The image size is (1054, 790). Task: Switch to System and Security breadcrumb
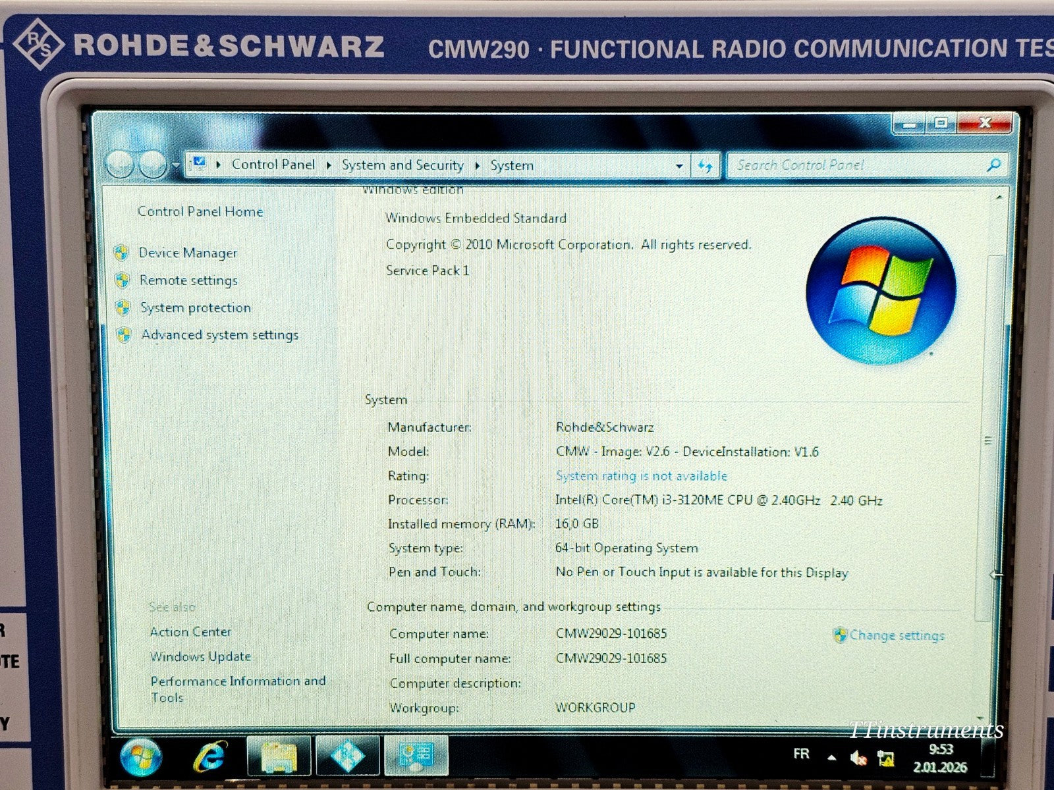(x=402, y=165)
